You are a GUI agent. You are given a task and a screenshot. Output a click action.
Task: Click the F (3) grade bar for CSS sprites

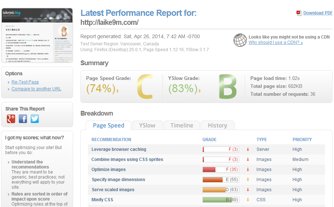pyautogui.click(x=221, y=159)
